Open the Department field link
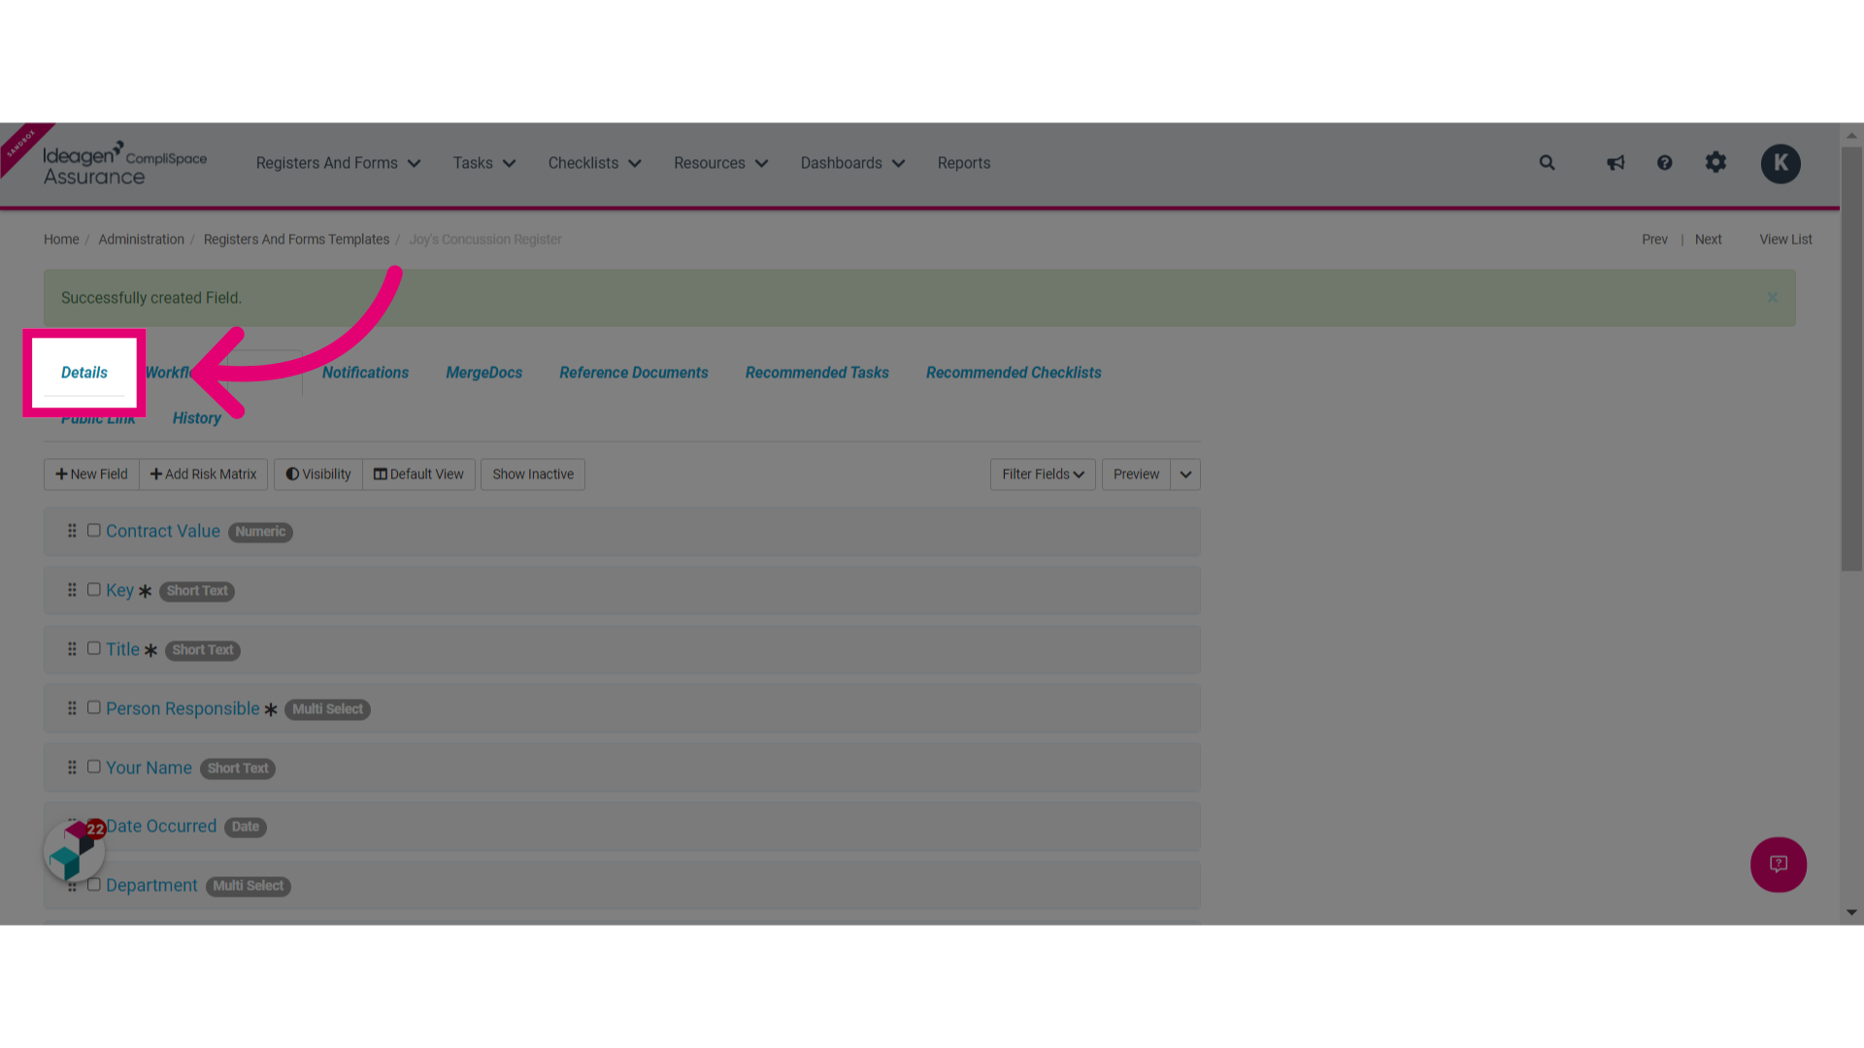Viewport: 1864px width, 1048px height. coord(151,885)
